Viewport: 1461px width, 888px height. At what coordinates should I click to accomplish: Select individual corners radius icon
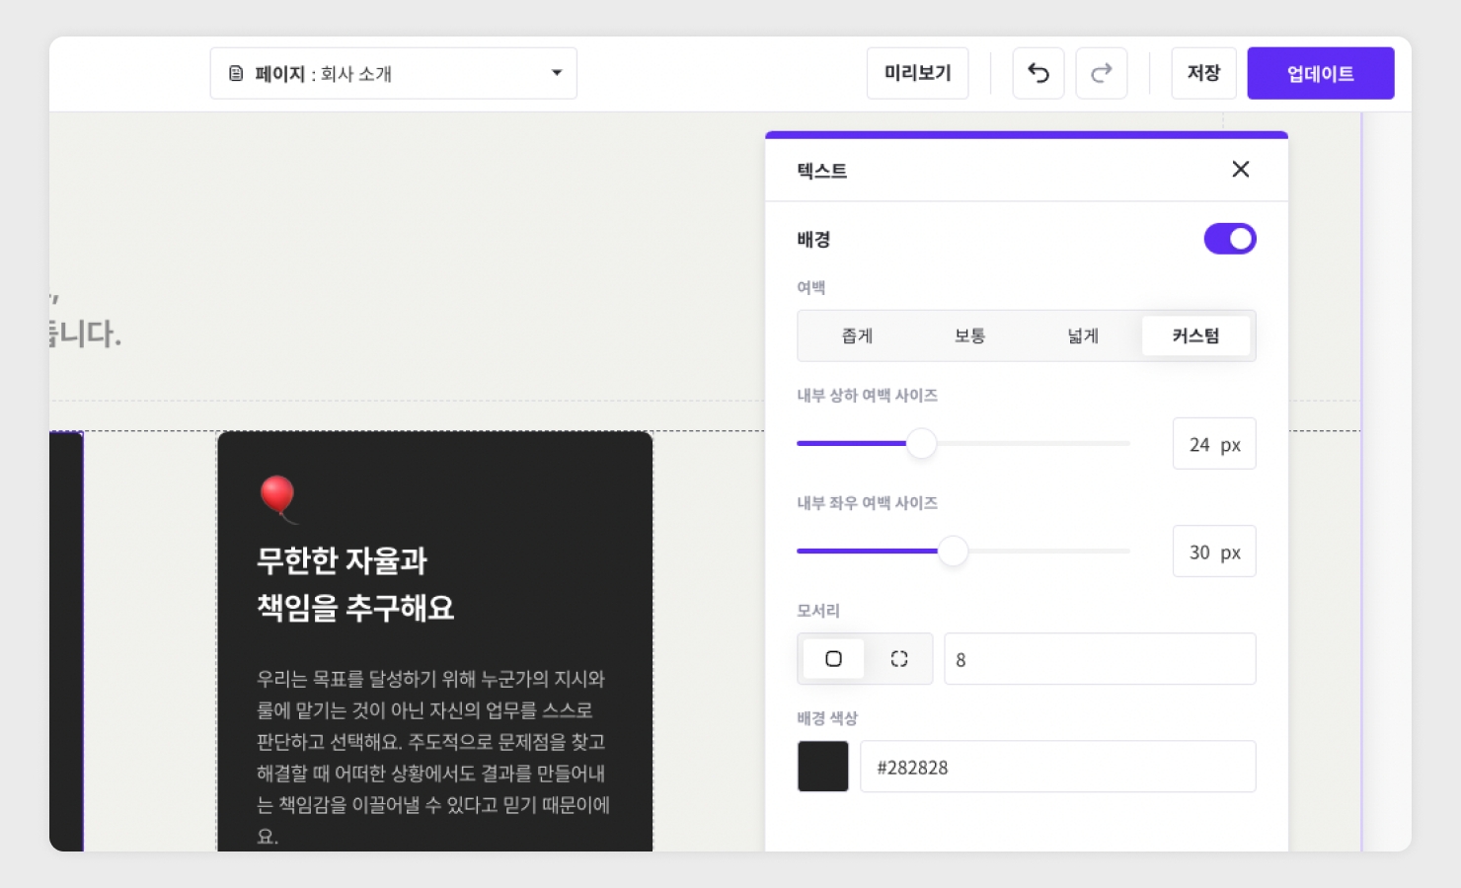898,659
